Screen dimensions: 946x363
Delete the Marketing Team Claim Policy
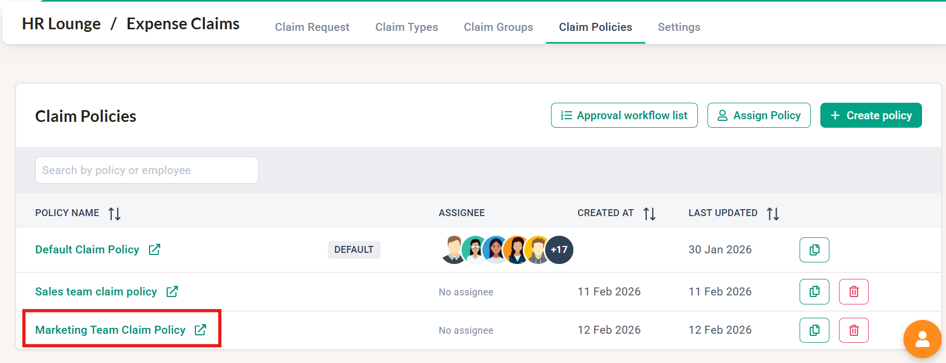[x=853, y=330]
